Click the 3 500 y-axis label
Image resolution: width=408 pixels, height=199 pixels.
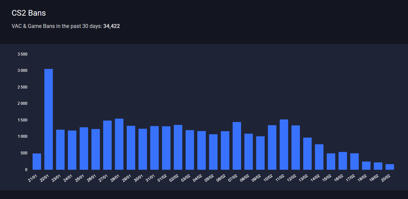(x=22, y=54)
